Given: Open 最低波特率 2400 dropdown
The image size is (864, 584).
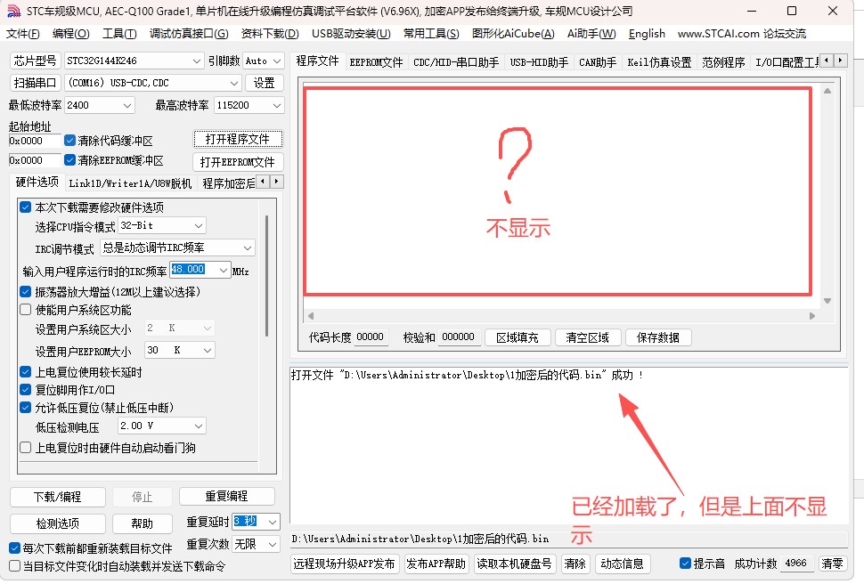Looking at the screenshot, I should click(x=128, y=105).
